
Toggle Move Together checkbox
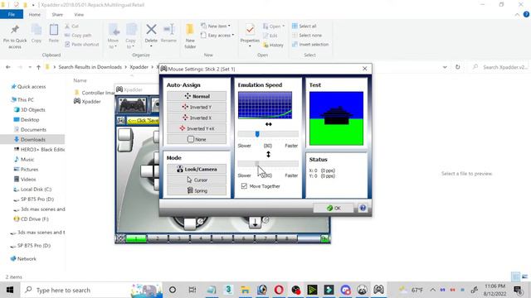[244, 186]
